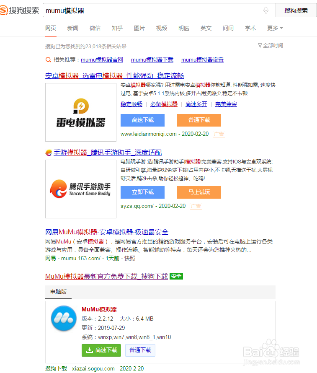Open the 安卓模拟器_选雷电模拟器 result title

pyautogui.click(x=115, y=75)
